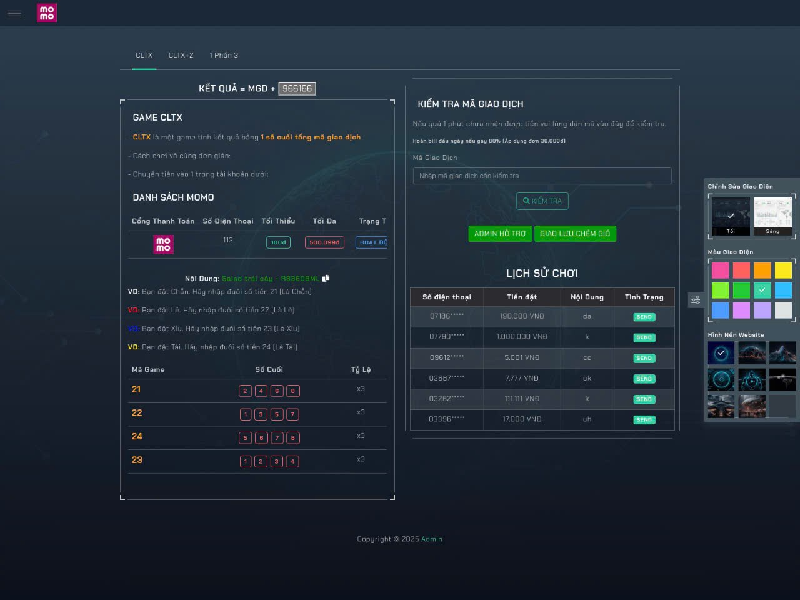Pick the lime green interface color
Image resolution: width=800 pixels, height=600 pixels.
[720, 291]
